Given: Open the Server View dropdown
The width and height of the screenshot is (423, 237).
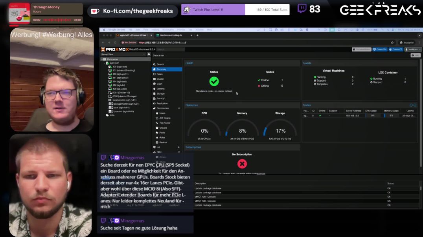Looking at the screenshot, I should click(x=123, y=55).
